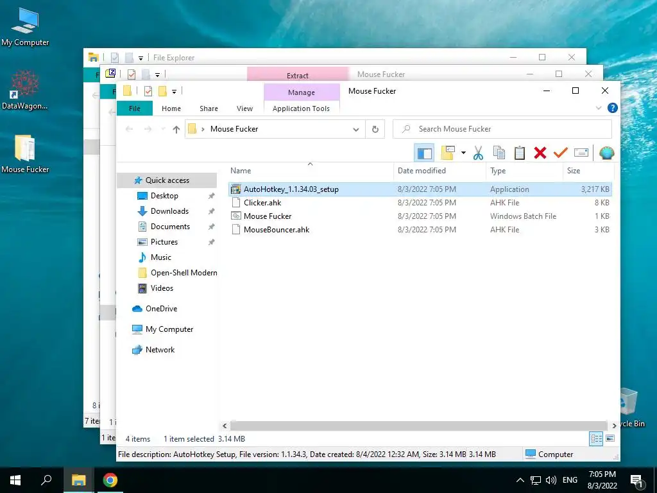The width and height of the screenshot is (657, 493).
Task: Open Pictures in the navigation pane
Action: click(x=164, y=242)
